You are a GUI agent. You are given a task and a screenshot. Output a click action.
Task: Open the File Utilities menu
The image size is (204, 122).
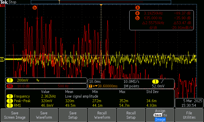(x=189, y=115)
